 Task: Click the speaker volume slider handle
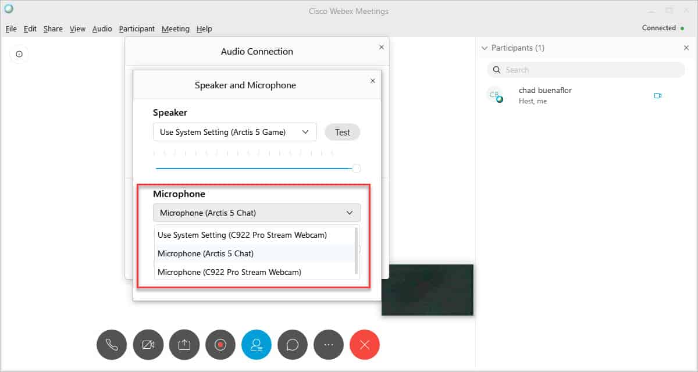(357, 169)
